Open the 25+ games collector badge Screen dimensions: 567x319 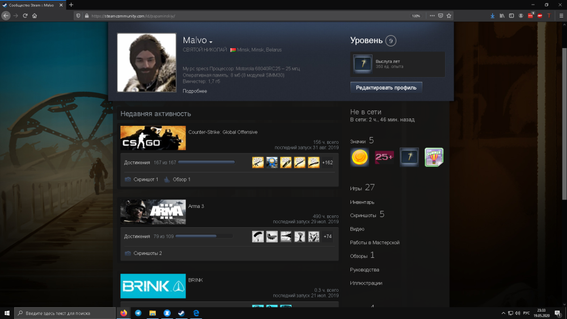(x=384, y=157)
